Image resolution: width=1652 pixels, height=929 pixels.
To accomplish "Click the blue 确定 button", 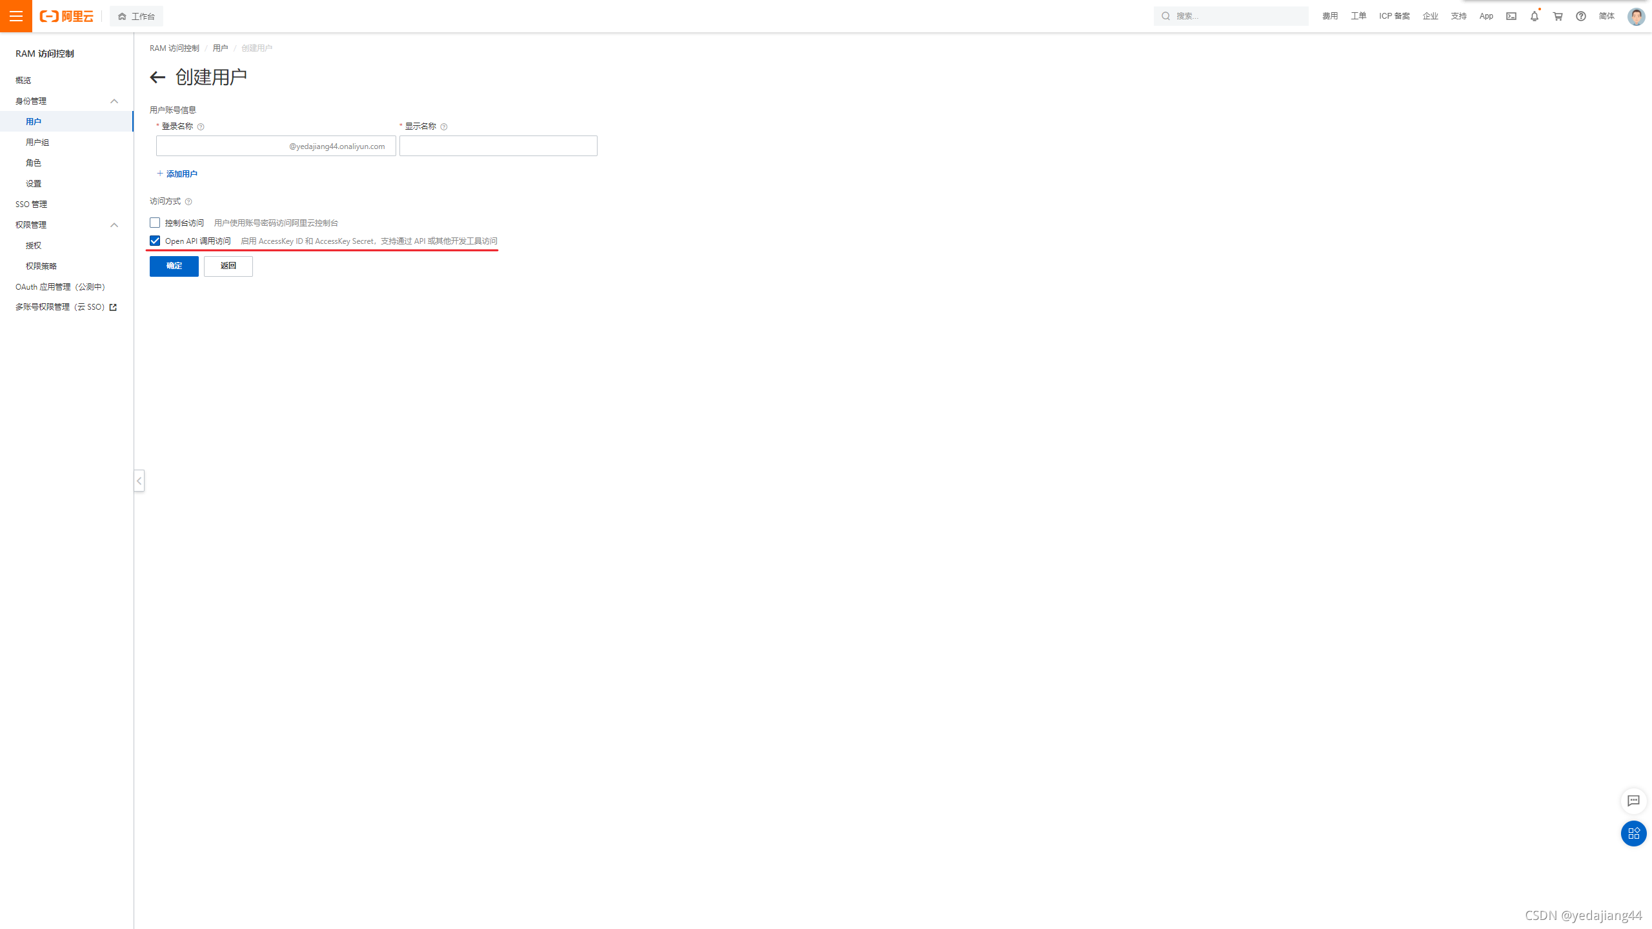I will [174, 266].
